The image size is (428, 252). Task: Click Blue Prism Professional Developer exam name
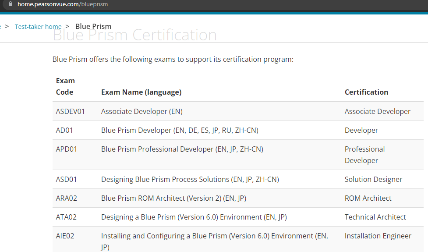pyautogui.click(x=182, y=149)
